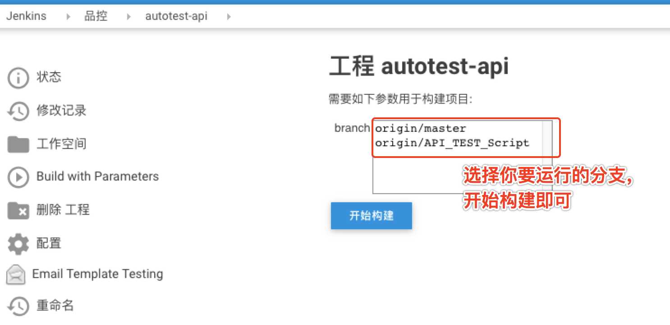This screenshot has height=325, width=670.
Task: Expand the dropdown arrow after autotest-api breadcrumb
Action: click(229, 17)
